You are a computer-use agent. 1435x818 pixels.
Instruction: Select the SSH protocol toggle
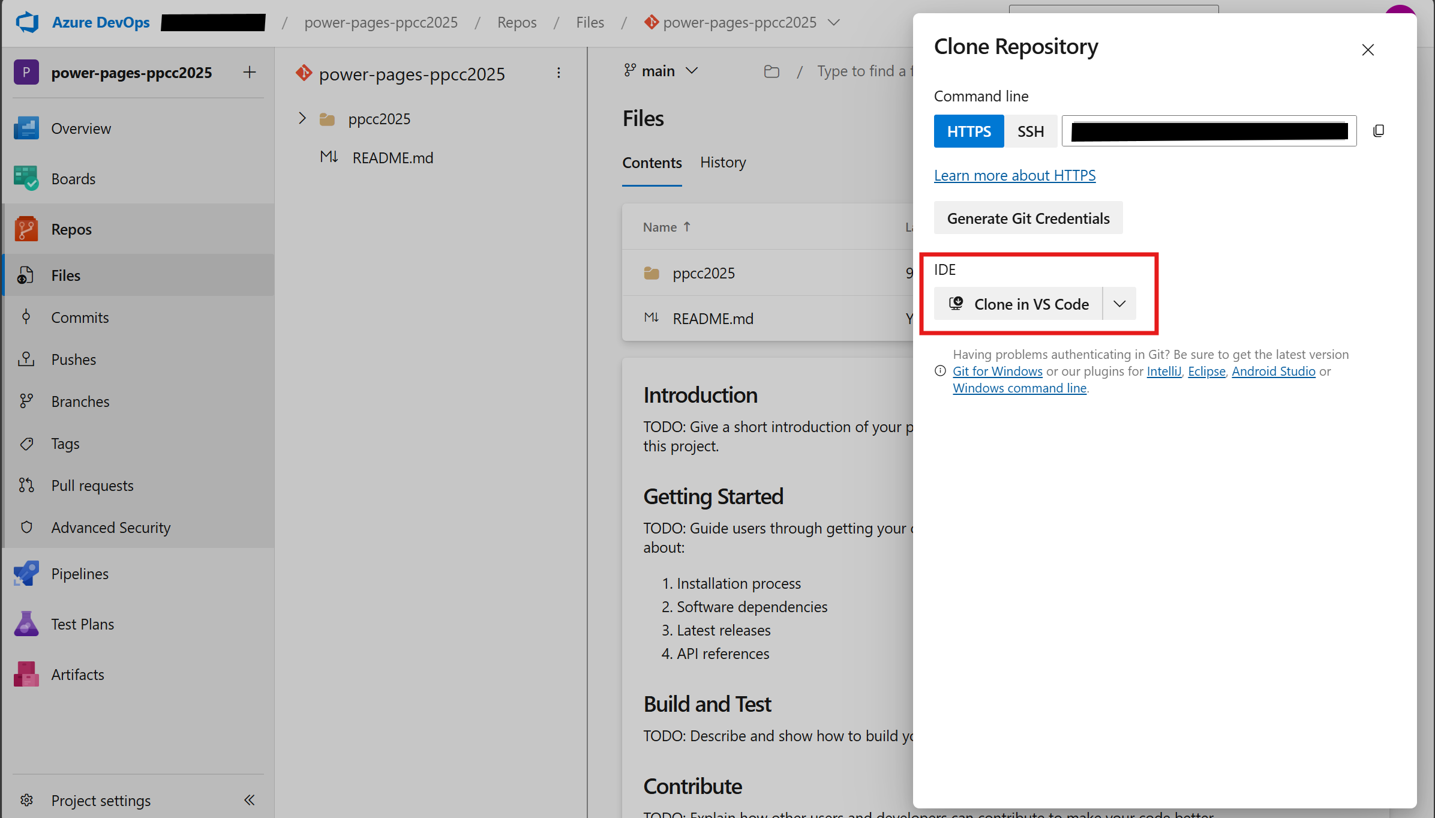point(1030,131)
